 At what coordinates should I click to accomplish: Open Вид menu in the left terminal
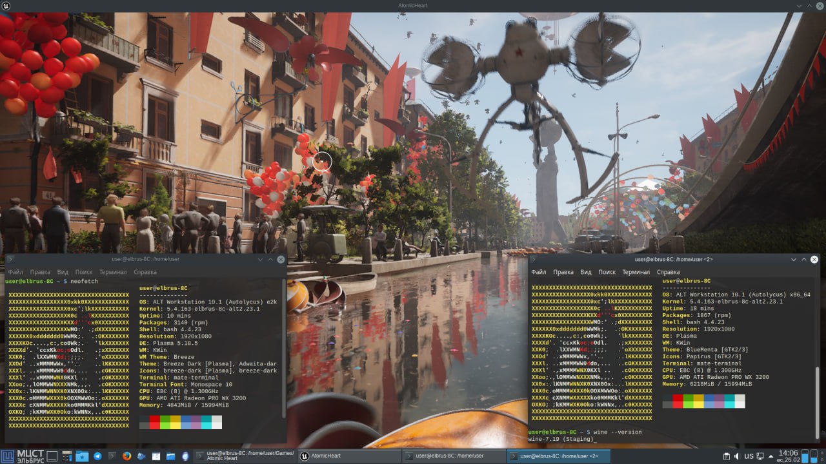tap(63, 272)
